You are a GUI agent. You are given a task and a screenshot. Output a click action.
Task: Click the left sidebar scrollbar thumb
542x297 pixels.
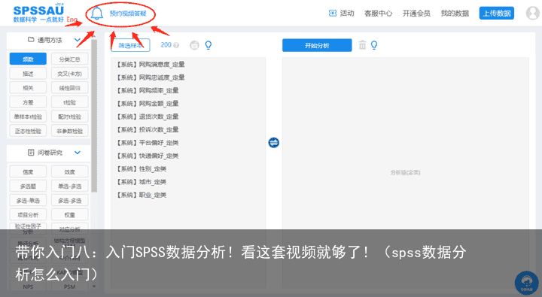point(94,116)
